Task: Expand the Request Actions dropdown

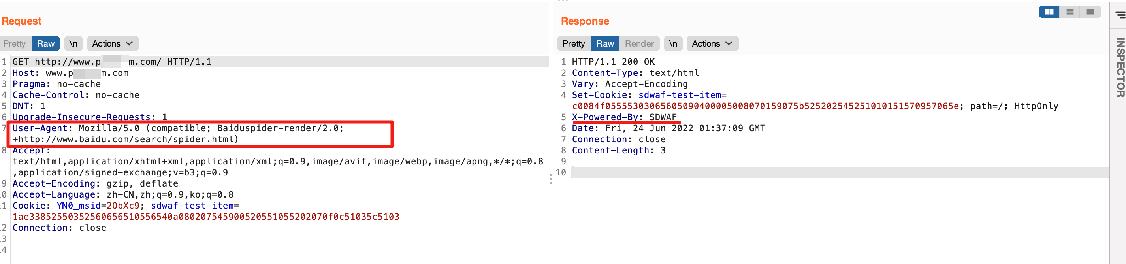Action: [x=113, y=44]
